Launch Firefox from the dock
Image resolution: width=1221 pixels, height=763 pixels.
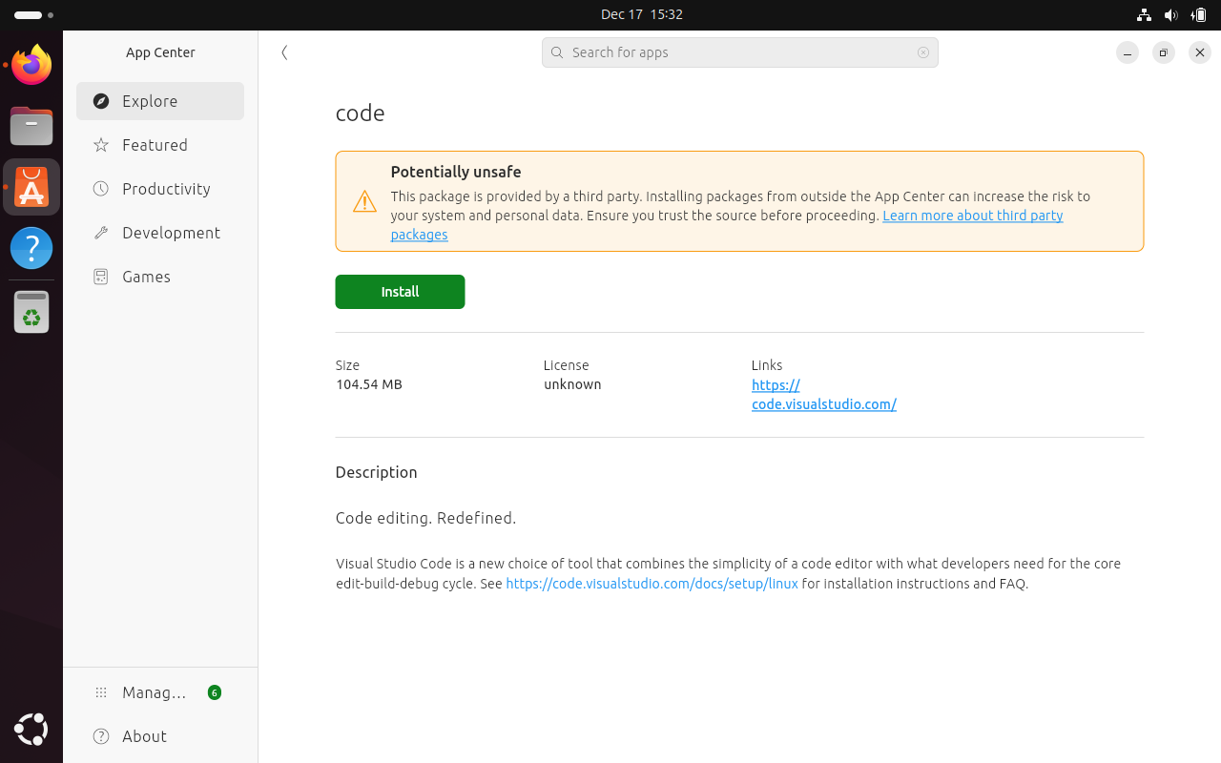click(31, 64)
